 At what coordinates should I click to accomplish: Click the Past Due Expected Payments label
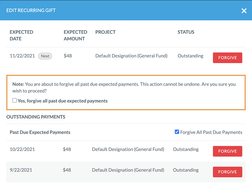point(40,132)
